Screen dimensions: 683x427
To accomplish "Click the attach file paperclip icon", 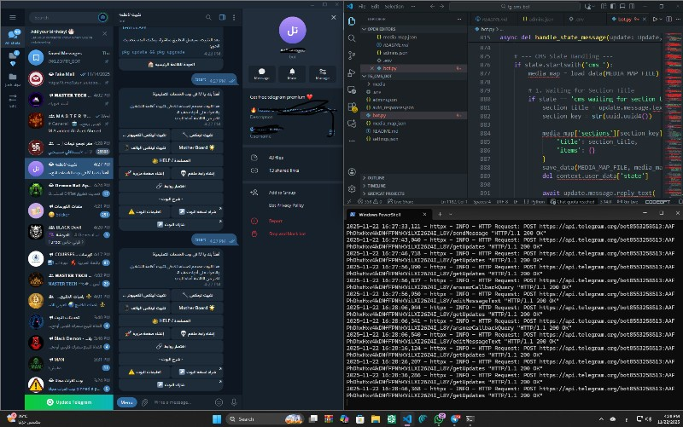I will [144, 401].
